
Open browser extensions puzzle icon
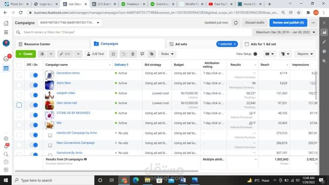click(x=308, y=13)
